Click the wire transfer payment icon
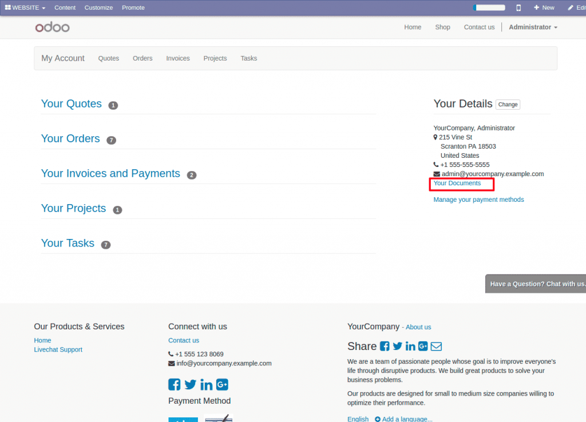This screenshot has height=422, width=586. pos(183,419)
